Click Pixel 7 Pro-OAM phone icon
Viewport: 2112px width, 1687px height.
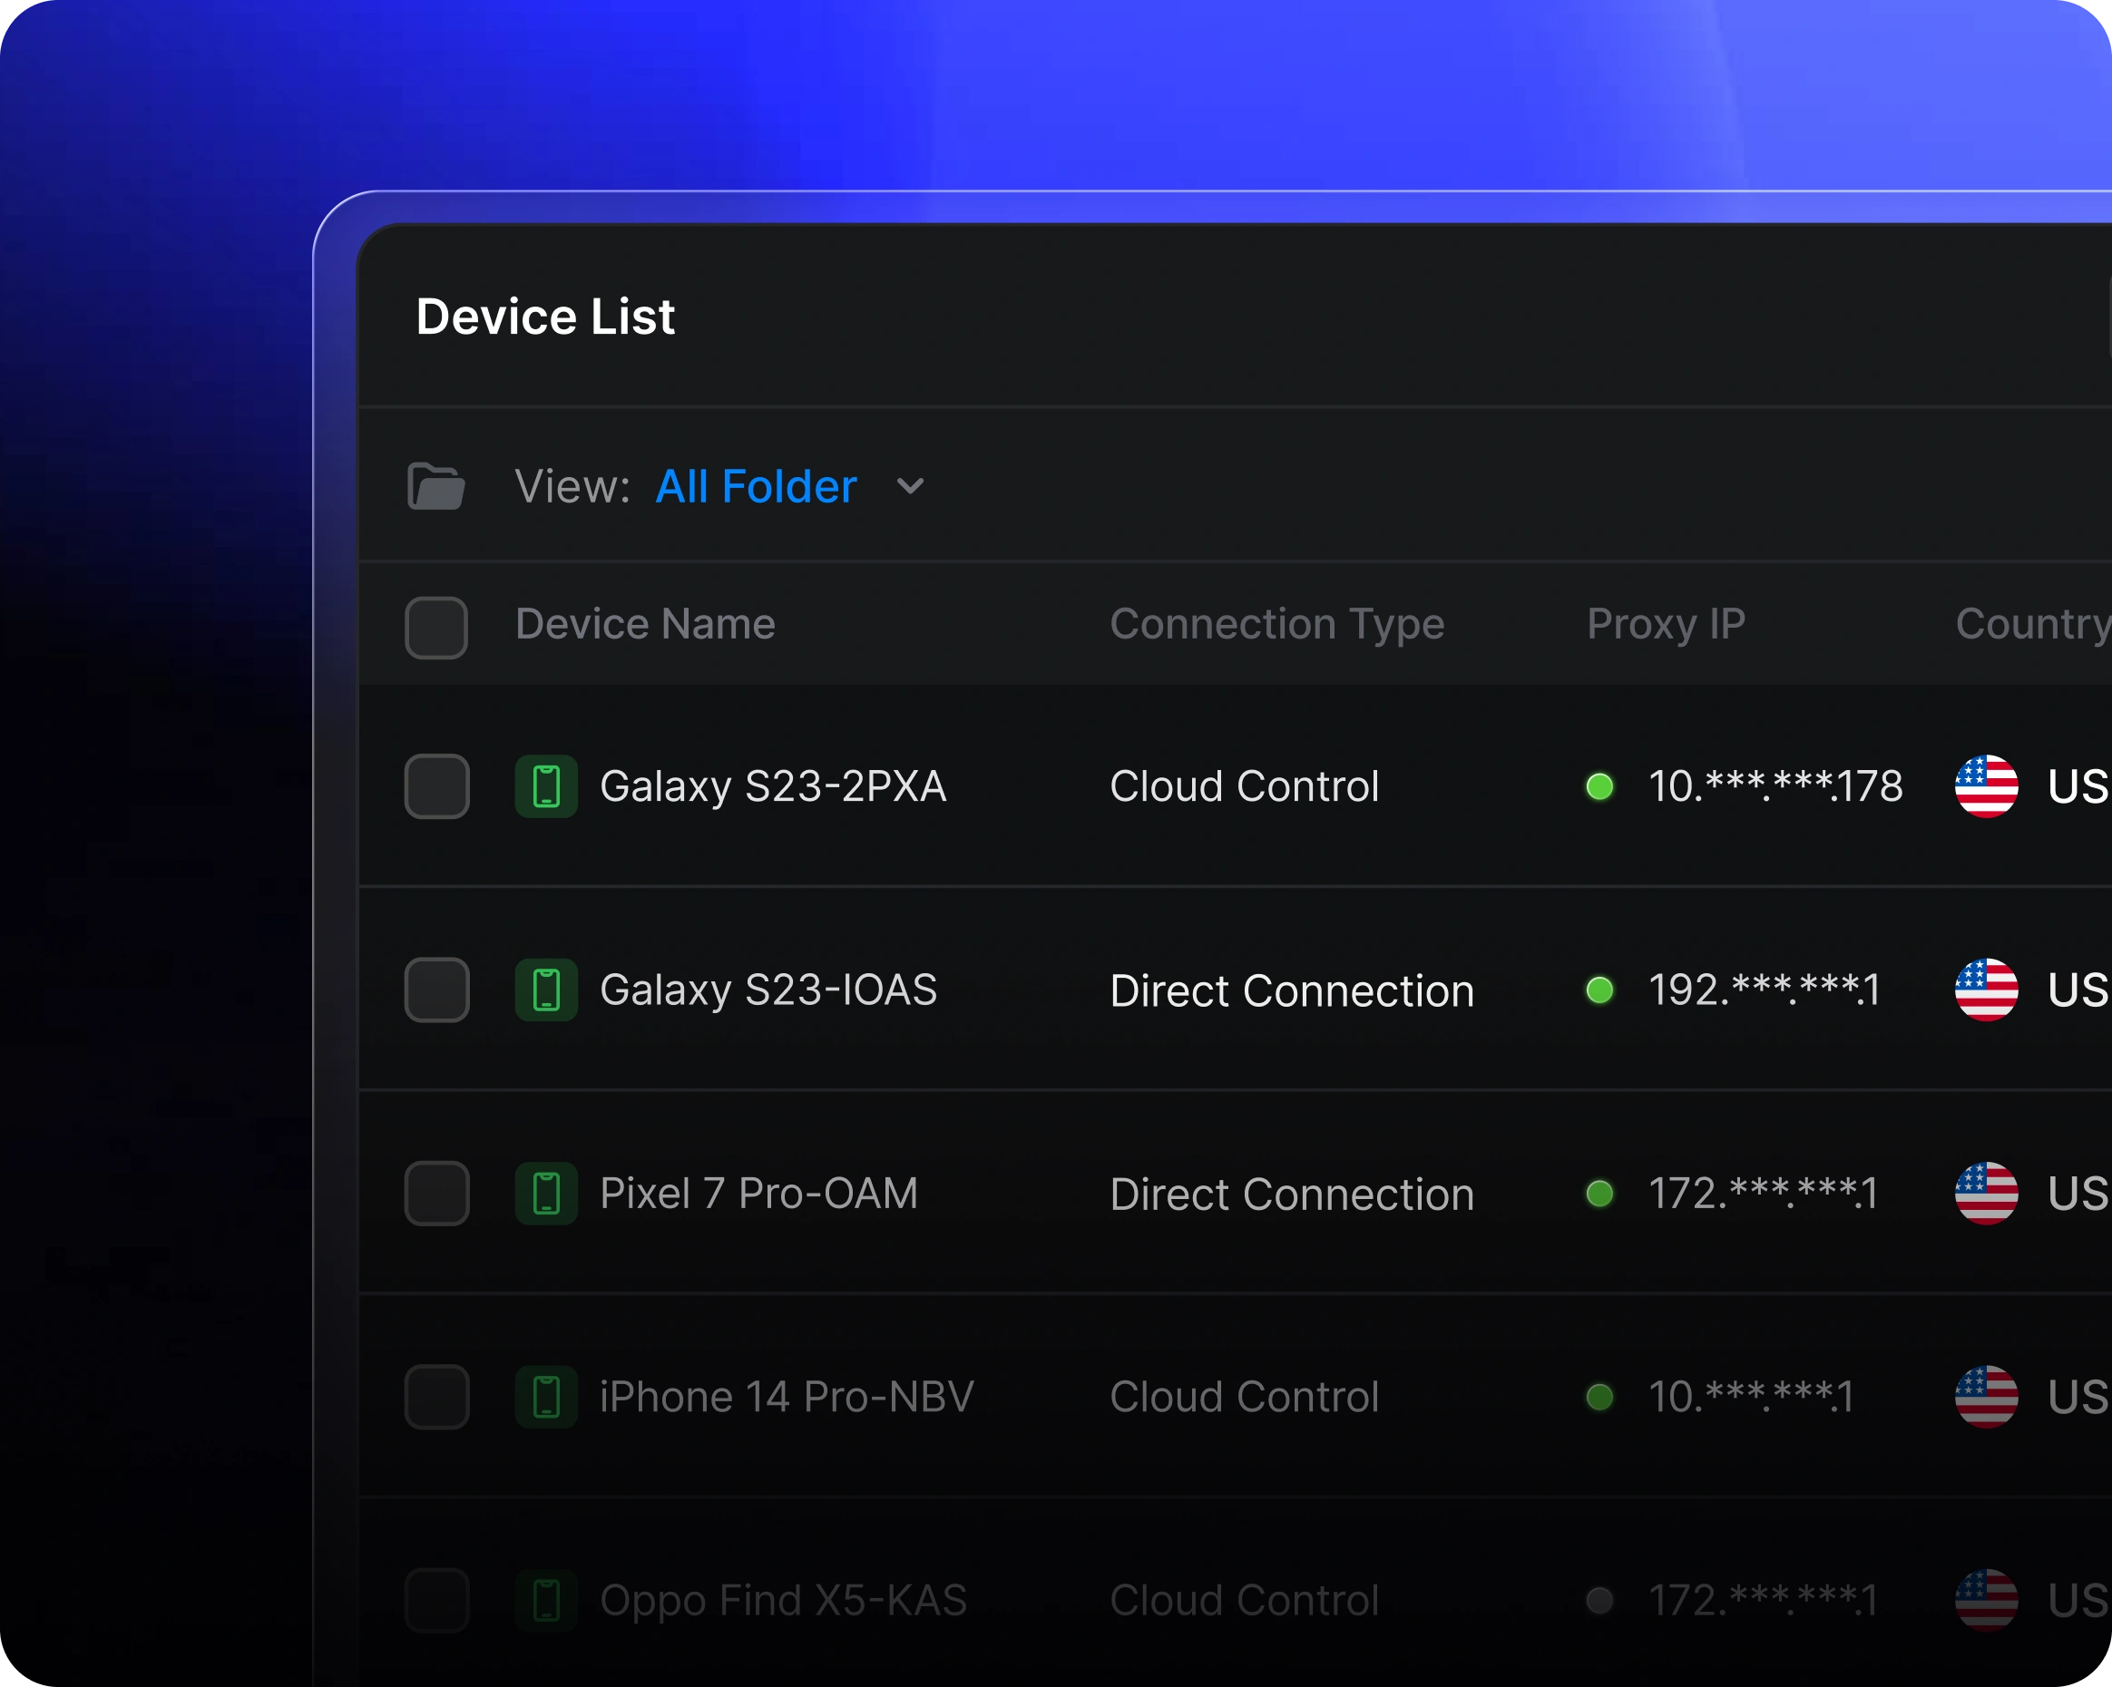tap(545, 1194)
